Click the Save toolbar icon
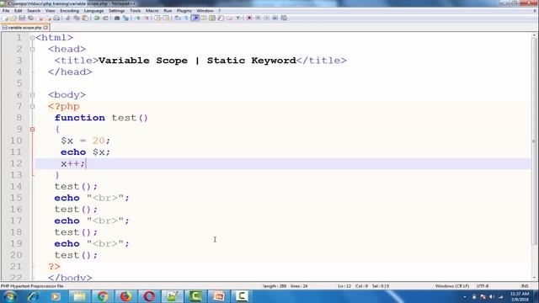 pos(22,18)
